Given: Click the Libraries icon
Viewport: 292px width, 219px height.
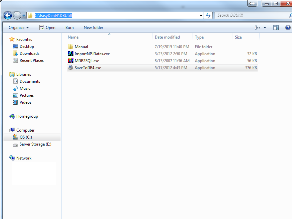Looking at the screenshot, I should (x=12, y=74).
